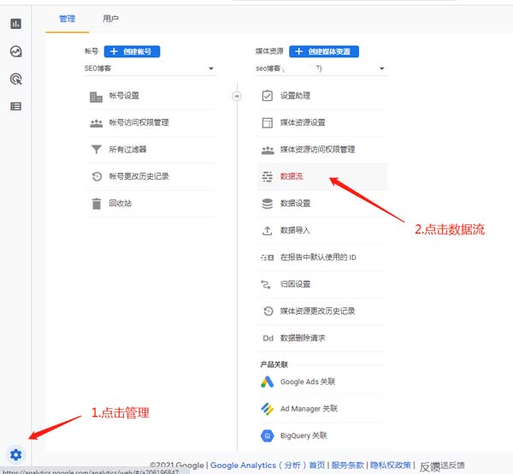Click the 数据流 streams icon
This screenshot has width=513, height=474.
(x=268, y=176)
